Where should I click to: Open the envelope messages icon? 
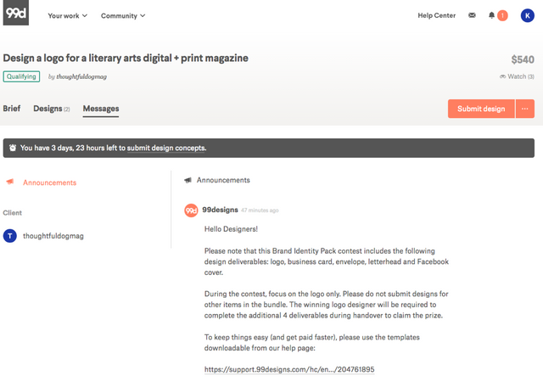tap(472, 15)
